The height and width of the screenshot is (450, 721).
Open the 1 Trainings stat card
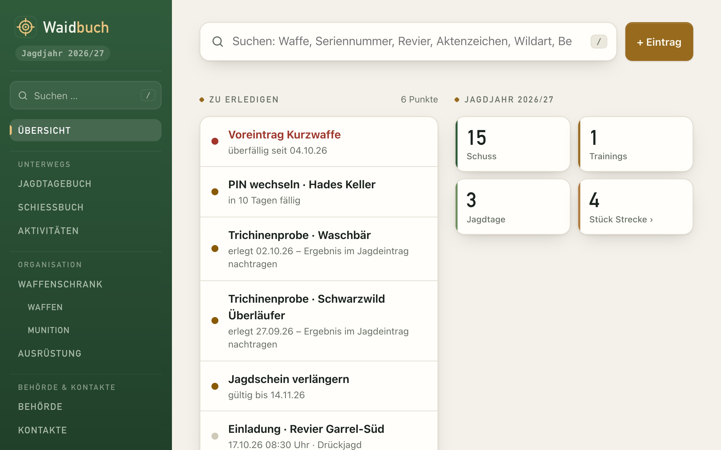coord(636,144)
